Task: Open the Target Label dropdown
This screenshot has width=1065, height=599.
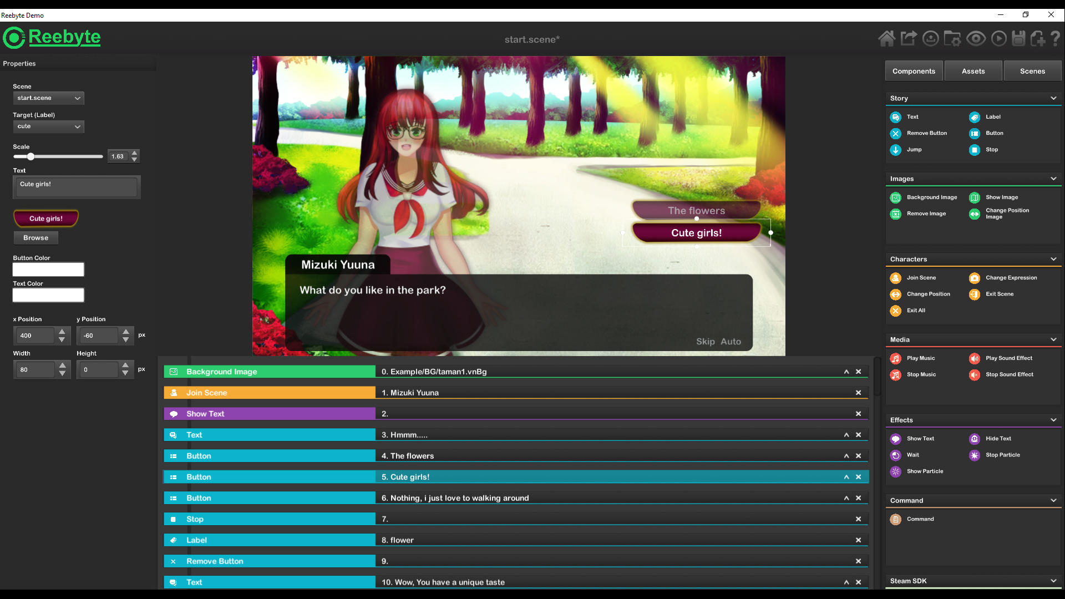Action: (x=48, y=126)
